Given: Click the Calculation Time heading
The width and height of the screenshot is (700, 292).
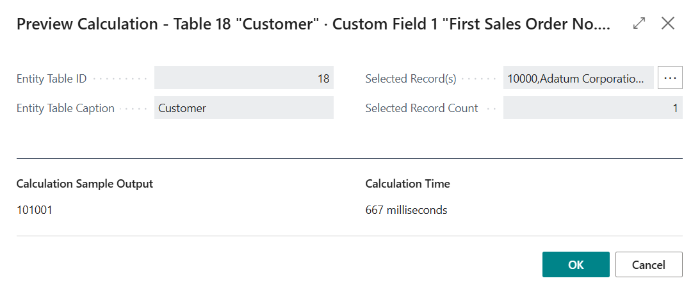Looking at the screenshot, I should [x=407, y=184].
